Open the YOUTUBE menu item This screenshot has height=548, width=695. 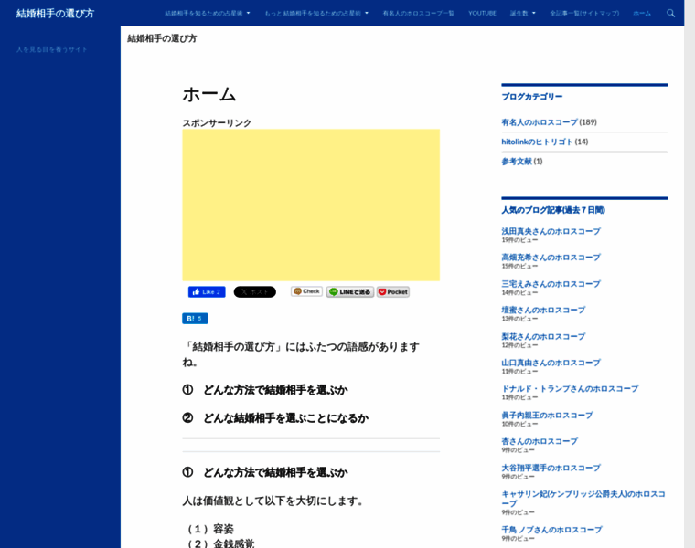[482, 14]
